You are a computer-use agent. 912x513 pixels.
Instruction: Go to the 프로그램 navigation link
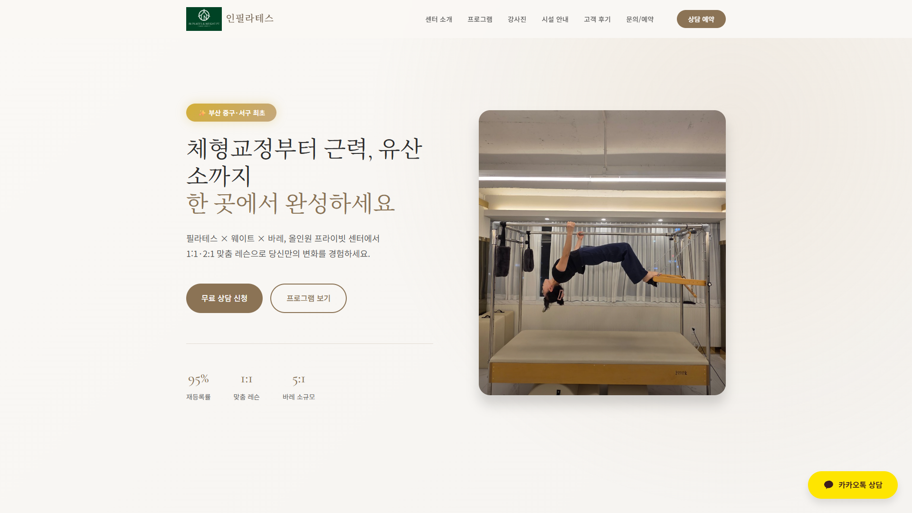pyautogui.click(x=480, y=19)
